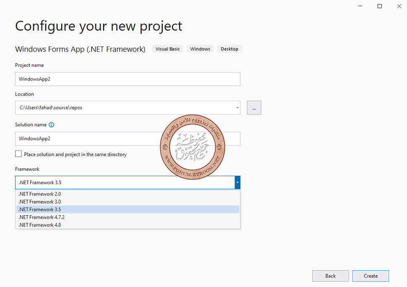The width and height of the screenshot is (407, 287).
Task: Click the Visual Basic tag
Action: (x=167, y=49)
